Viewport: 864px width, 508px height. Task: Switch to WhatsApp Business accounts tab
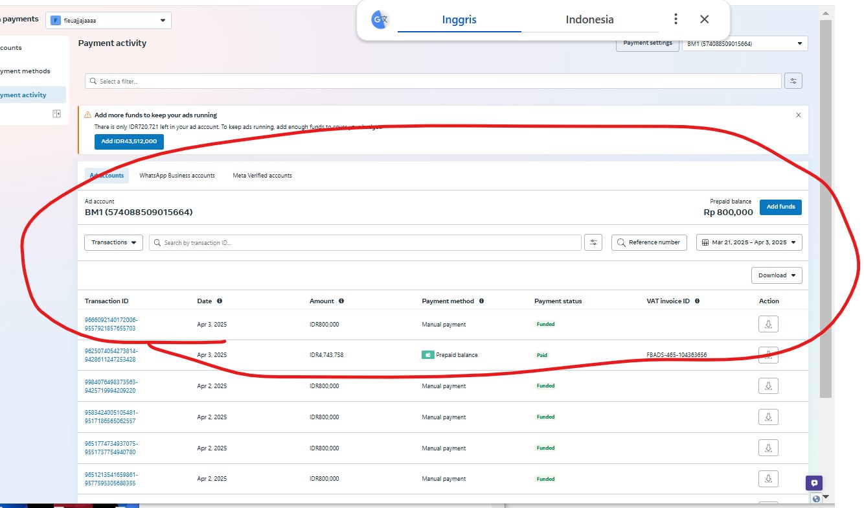[x=177, y=176]
